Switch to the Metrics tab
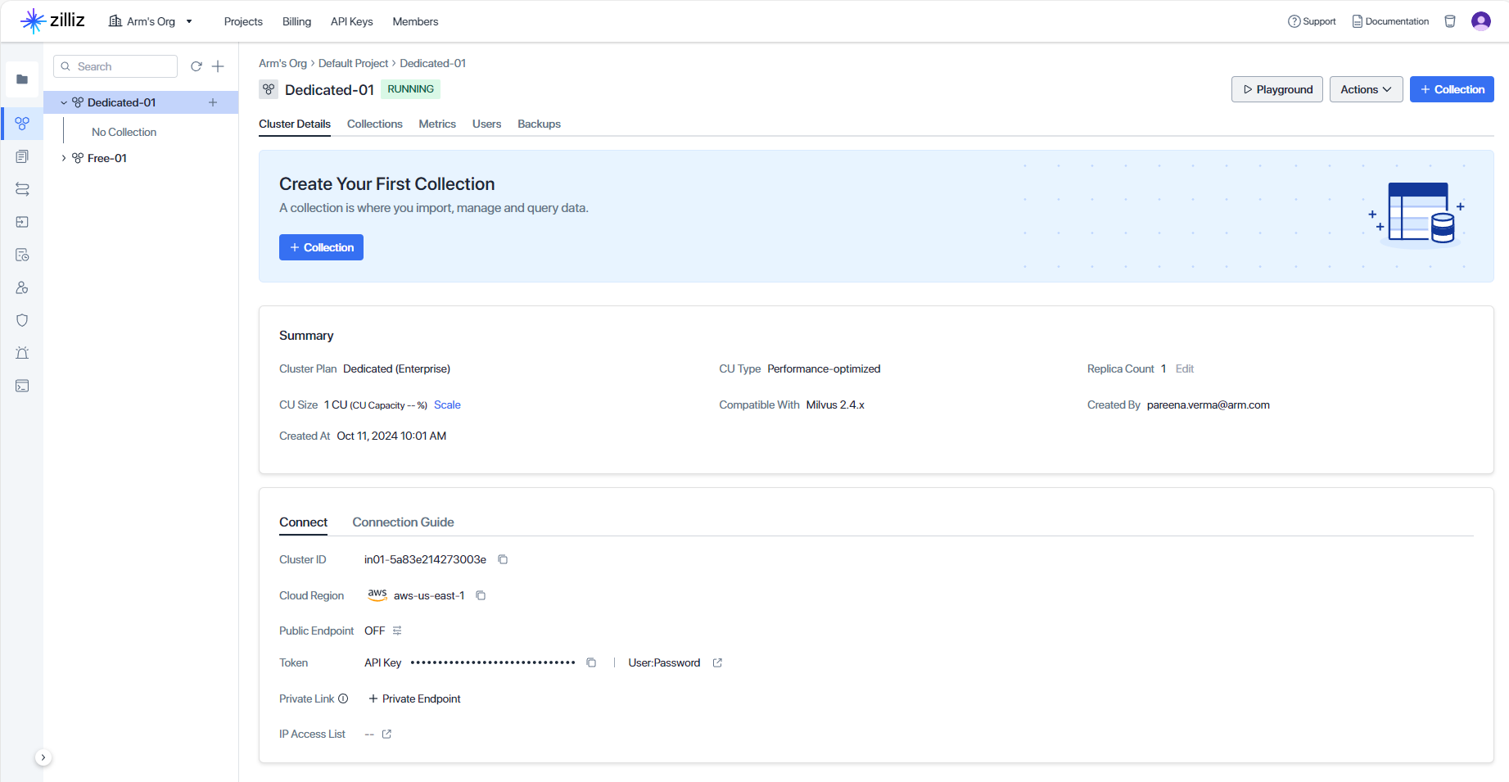This screenshot has width=1509, height=782. tap(437, 124)
